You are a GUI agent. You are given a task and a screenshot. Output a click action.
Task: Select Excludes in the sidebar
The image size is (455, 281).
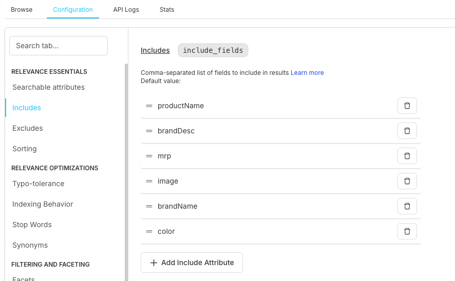pos(28,128)
